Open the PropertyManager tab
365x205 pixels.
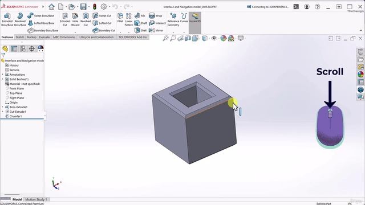tap(14, 48)
